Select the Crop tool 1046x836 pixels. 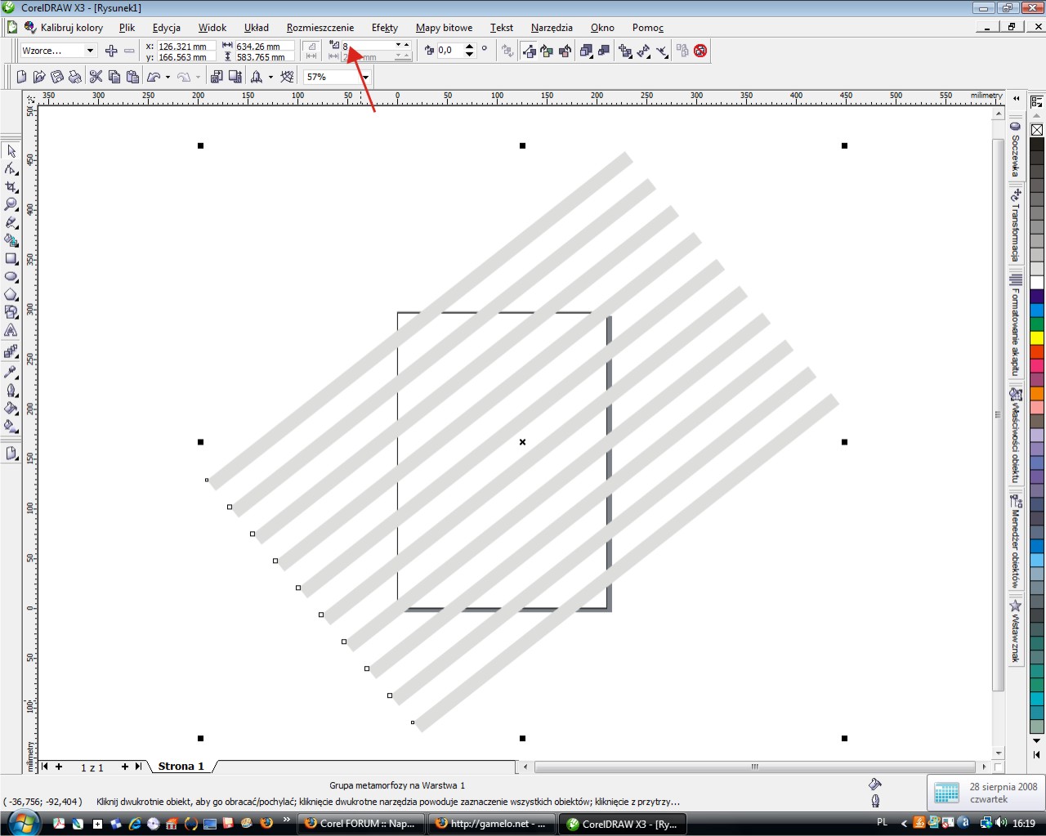[11, 187]
